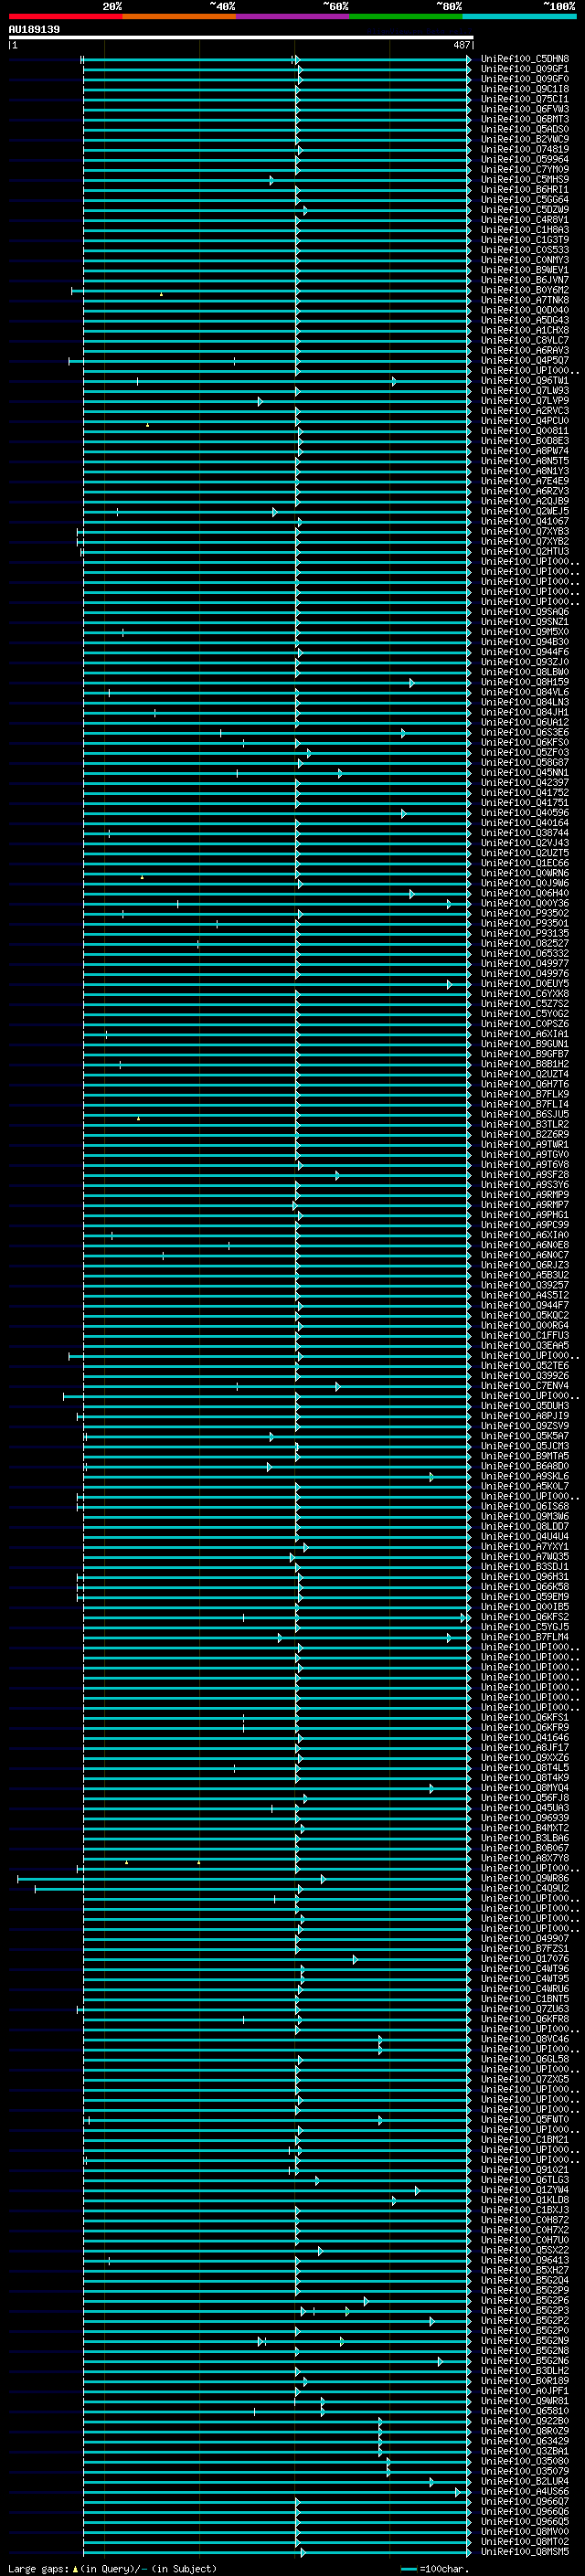This screenshot has height=2576, width=585.
Task: Select the label UniRef100_C8VLC7
Action: point(525,340)
